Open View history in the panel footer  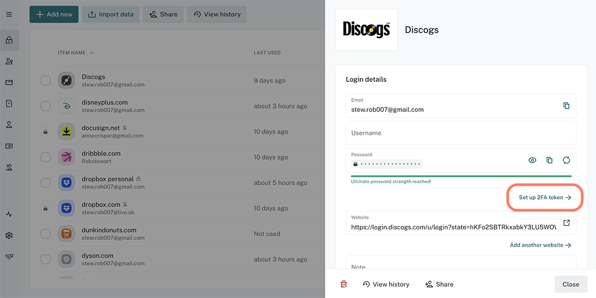pos(386,284)
